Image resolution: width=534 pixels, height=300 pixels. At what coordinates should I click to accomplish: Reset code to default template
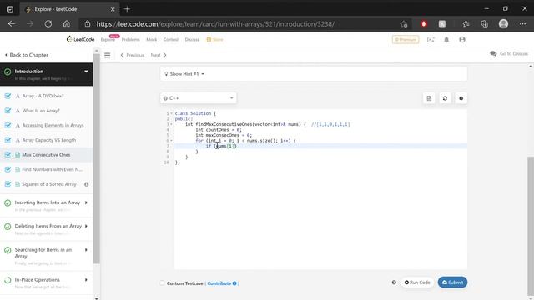(x=445, y=98)
